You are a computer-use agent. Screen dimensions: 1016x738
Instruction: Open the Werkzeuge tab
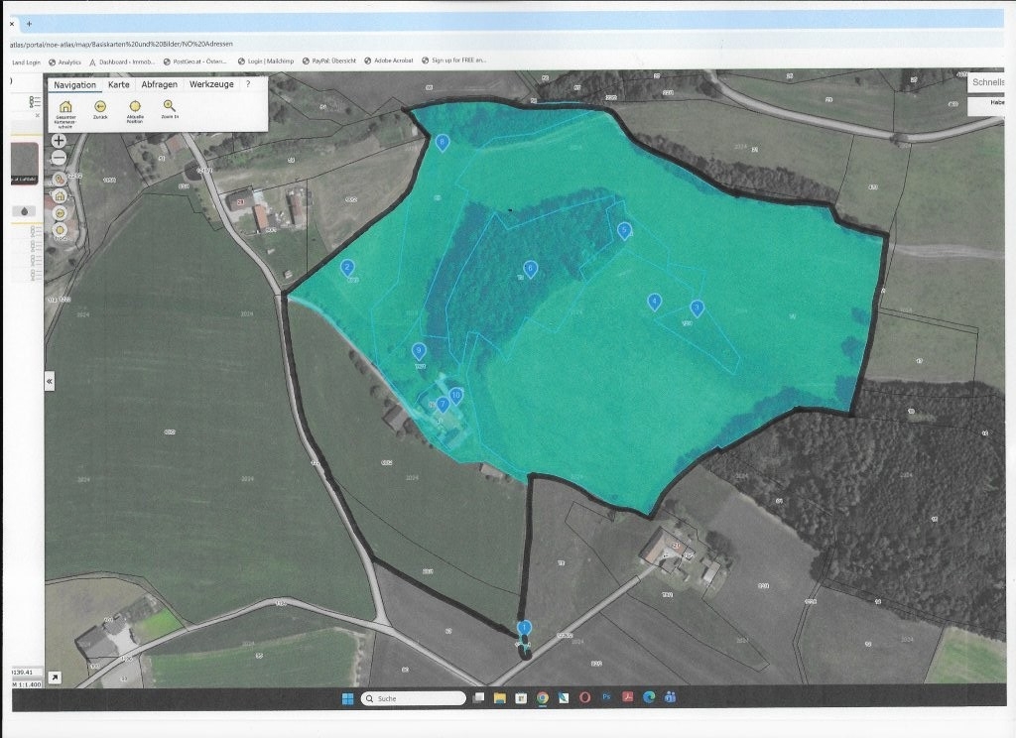pos(211,84)
